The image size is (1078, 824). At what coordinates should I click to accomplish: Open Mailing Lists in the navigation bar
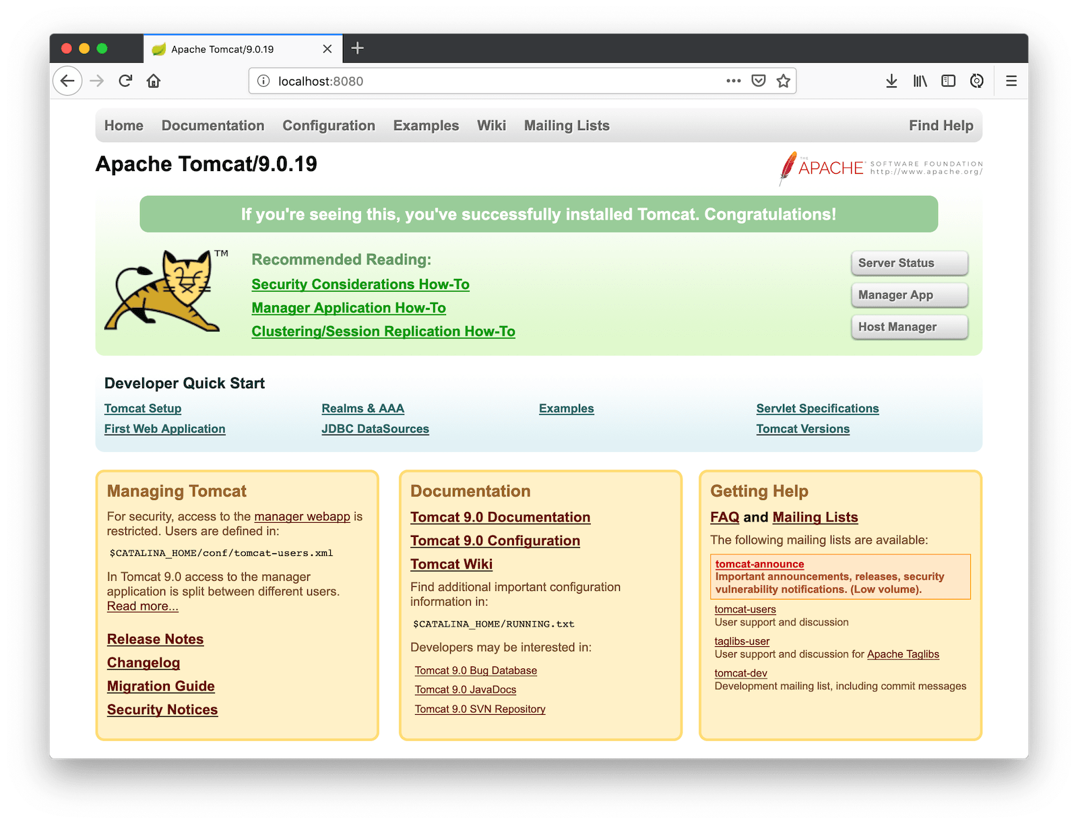[x=567, y=126]
